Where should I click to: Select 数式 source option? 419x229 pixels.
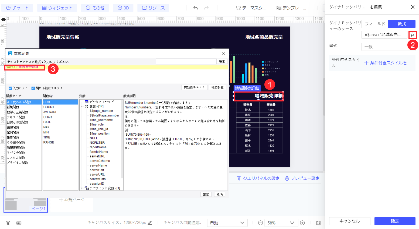(x=402, y=24)
